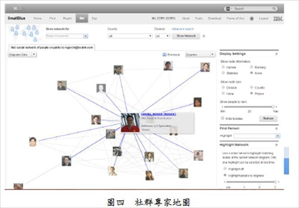Click the gray silhouette placeholder person node

101,88
